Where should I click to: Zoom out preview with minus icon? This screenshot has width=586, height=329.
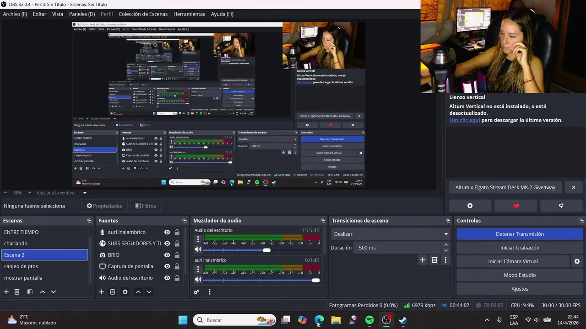(5, 193)
